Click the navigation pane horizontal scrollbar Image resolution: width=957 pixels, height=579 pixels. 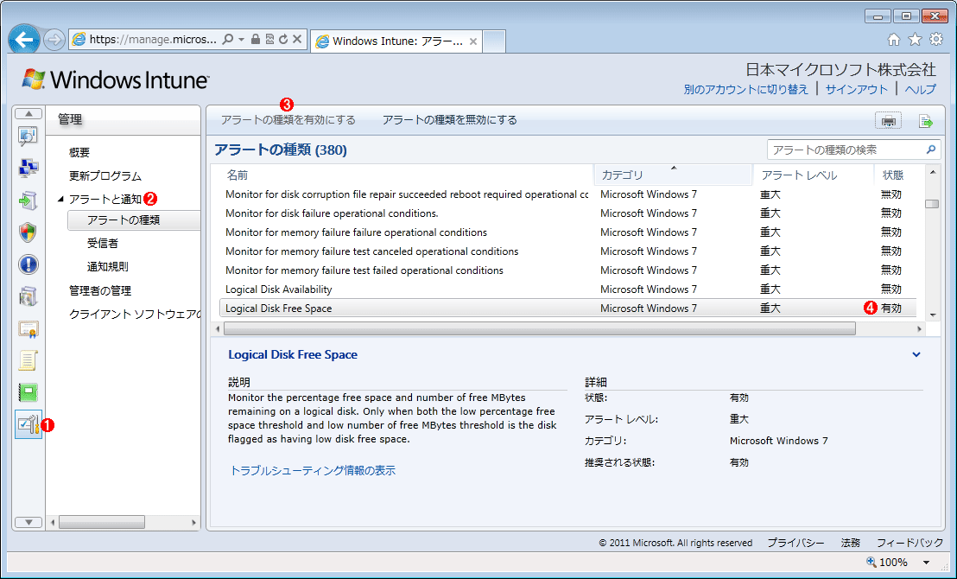pos(101,522)
